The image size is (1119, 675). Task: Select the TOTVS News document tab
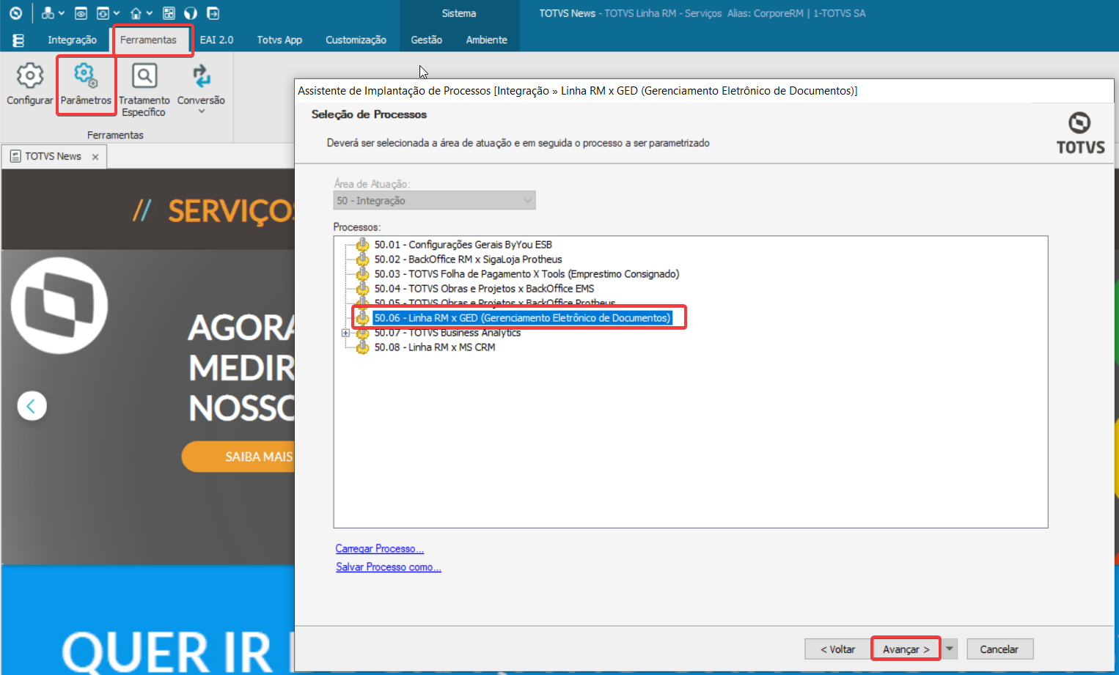tap(53, 157)
